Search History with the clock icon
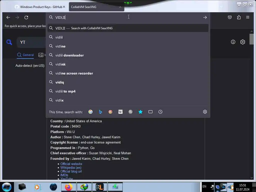 click(160, 112)
